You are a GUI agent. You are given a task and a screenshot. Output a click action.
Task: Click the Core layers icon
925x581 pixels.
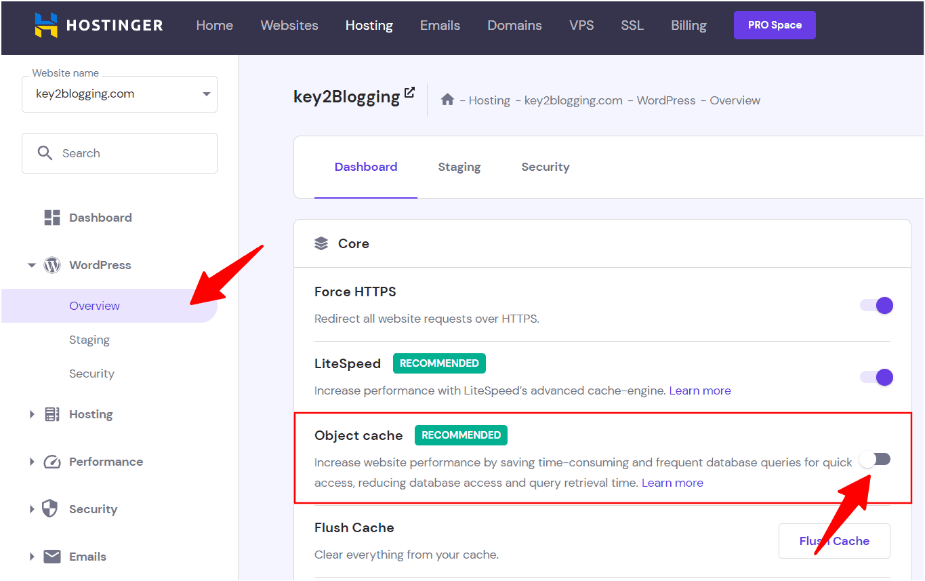(x=321, y=243)
